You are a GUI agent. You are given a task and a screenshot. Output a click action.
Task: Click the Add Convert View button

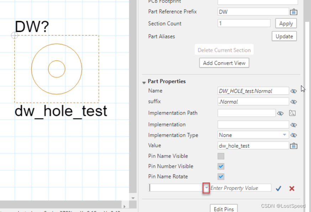(224, 63)
